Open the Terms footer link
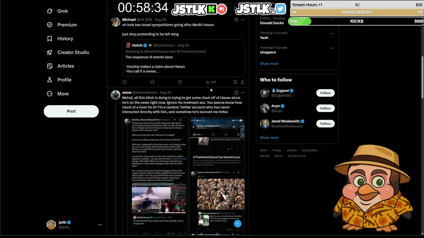The width and height of the screenshot is (424, 238). tap(263, 150)
